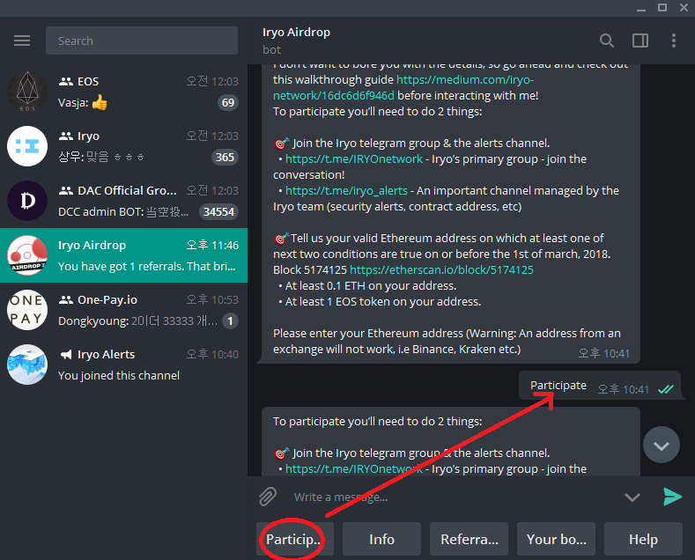Close the Telegram window
The image size is (695, 560).
[x=684, y=8]
